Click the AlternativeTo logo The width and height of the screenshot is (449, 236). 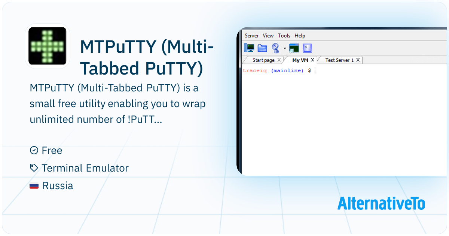coord(381,203)
